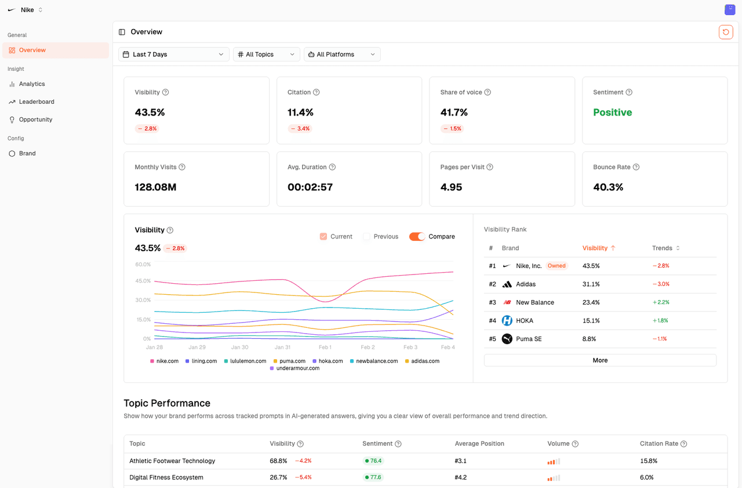Click the help icon beside Visibility chart title
The height and width of the screenshot is (488, 742).
170,230
